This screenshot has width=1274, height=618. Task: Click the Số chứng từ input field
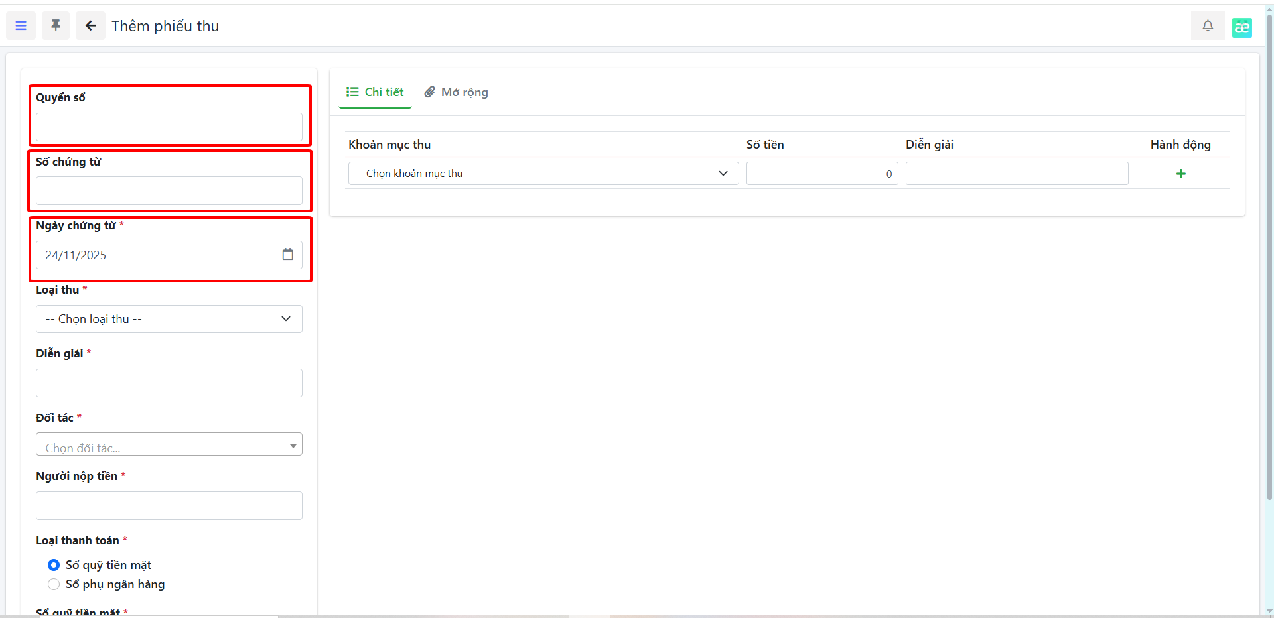pyautogui.click(x=169, y=191)
